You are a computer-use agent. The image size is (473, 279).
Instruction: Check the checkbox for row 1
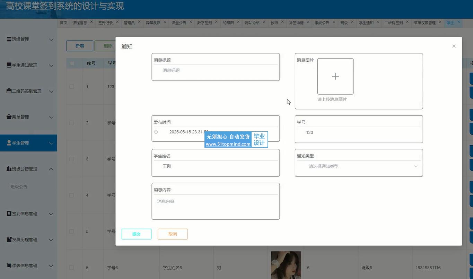click(x=72, y=87)
